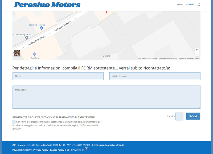This screenshot has width=213, height=154.
Task: Open the perosinomotors@tin.it email link
Action: tap(112, 145)
